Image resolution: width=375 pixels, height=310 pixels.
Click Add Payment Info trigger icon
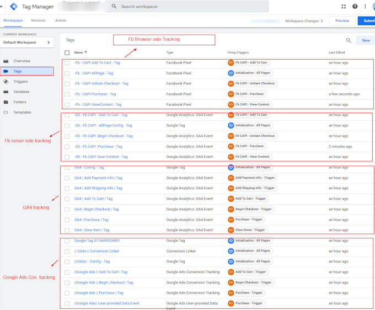coord(231,178)
